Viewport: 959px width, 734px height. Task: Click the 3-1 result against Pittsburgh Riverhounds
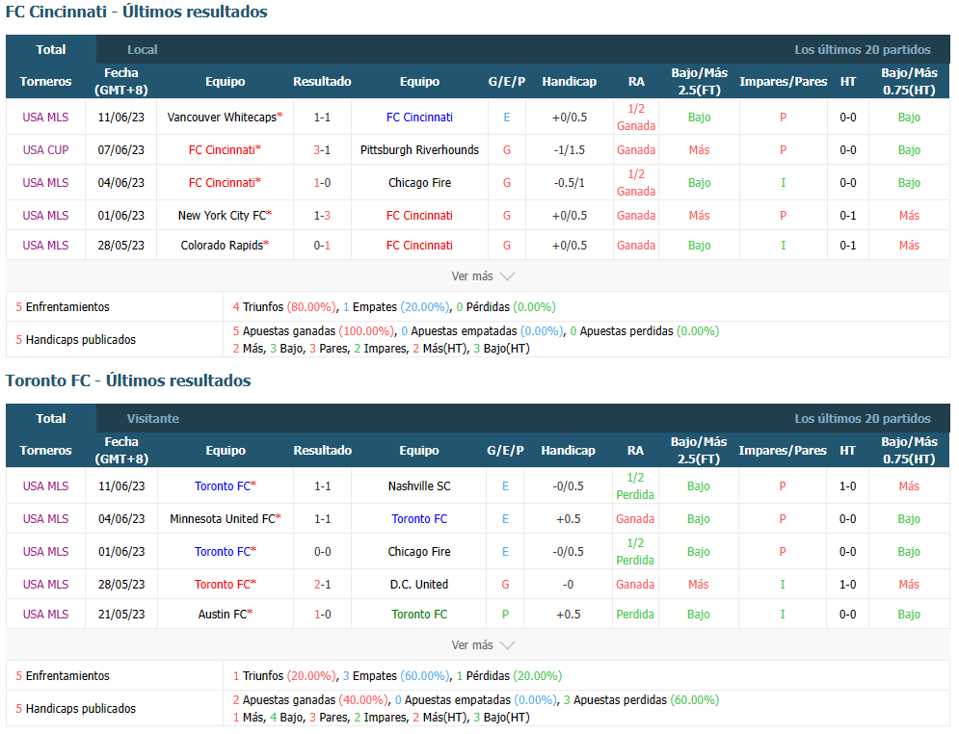point(322,149)
